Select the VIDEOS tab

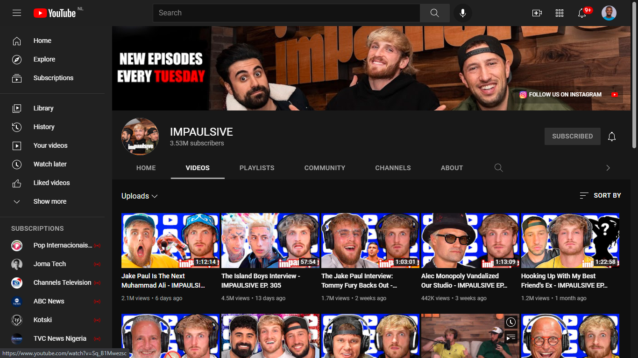(x=198, y=168)
